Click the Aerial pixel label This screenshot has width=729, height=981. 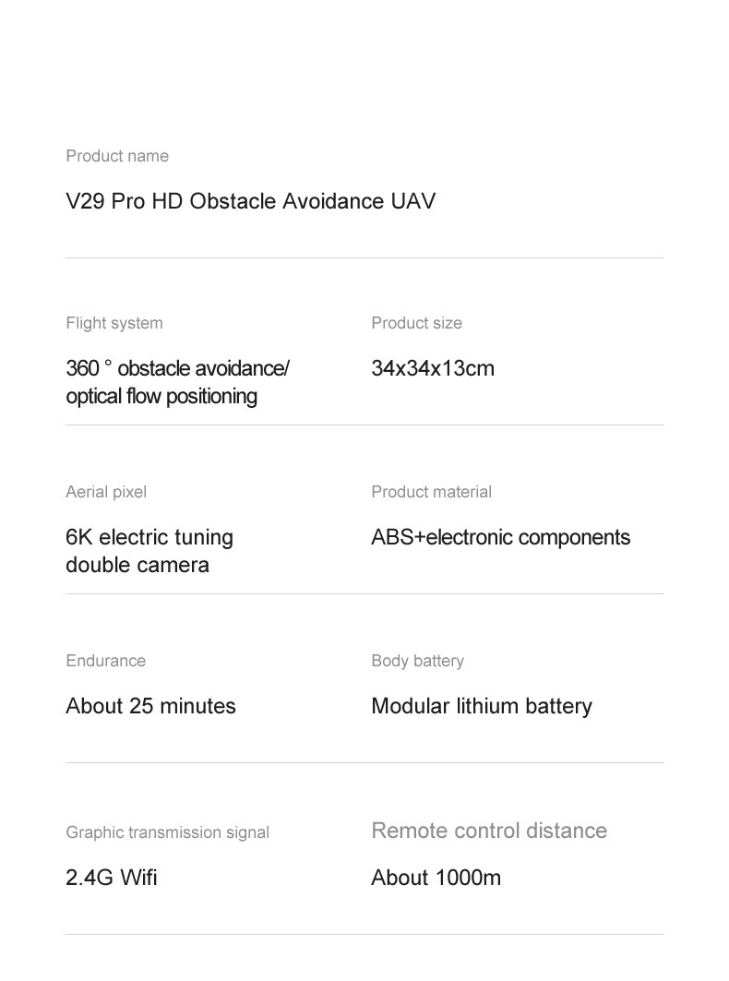106,493
